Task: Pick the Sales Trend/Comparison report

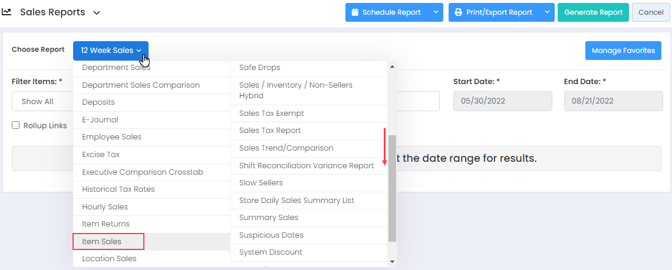Action: pos(308,148)
